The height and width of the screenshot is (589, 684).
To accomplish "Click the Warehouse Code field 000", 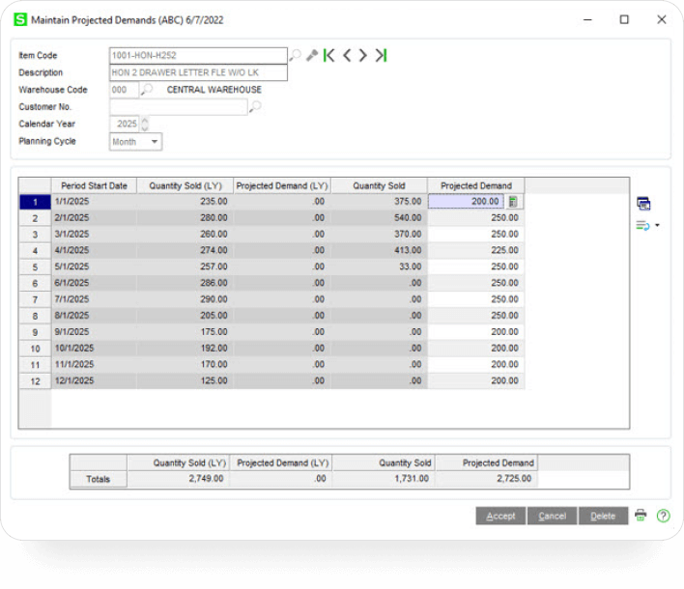I will (124, 90).
